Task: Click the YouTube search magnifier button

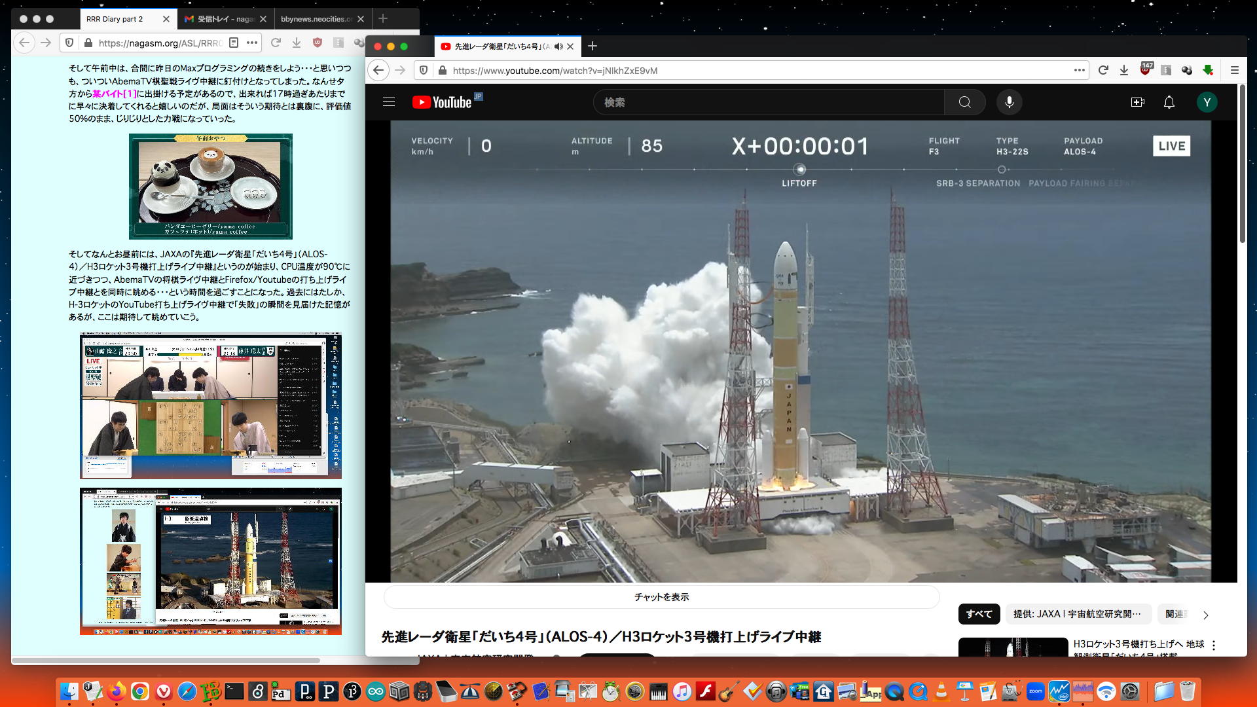Action: 964,102
